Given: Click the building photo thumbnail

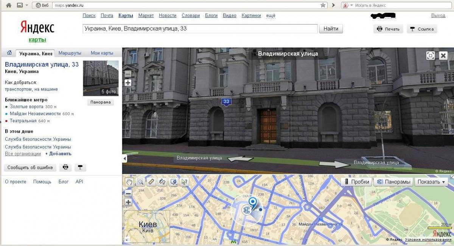Looking at the screenshot, I should coord(101,78).
